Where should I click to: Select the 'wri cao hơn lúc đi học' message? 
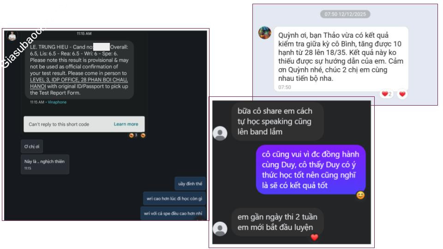(174, 199)
